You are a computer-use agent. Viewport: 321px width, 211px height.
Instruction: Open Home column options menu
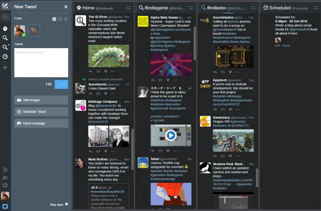point(129,8)
